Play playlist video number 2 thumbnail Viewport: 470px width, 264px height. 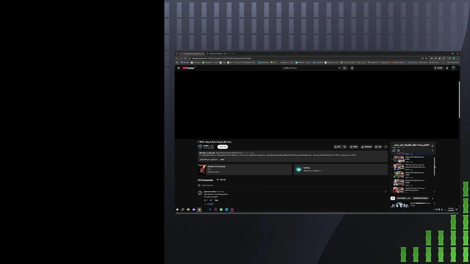tap(399, 159)
